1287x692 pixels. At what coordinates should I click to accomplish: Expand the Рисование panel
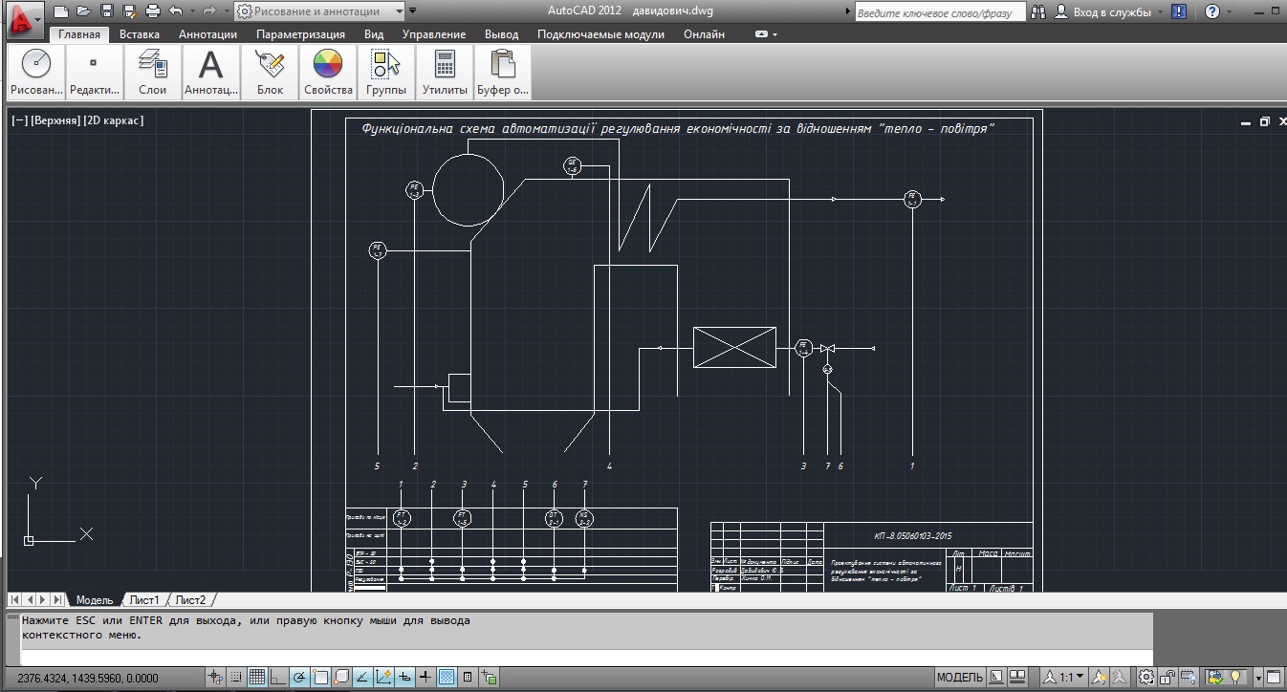tap(36, 72)
